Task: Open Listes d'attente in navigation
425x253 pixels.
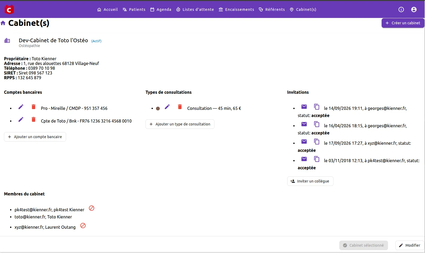Action: click(195, 10)
